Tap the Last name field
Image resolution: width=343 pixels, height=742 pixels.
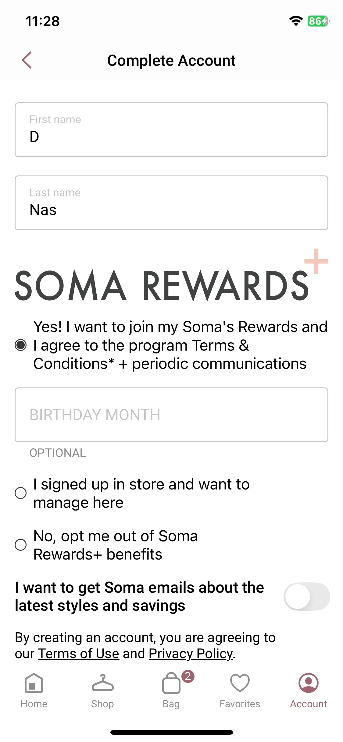[171, 203]
